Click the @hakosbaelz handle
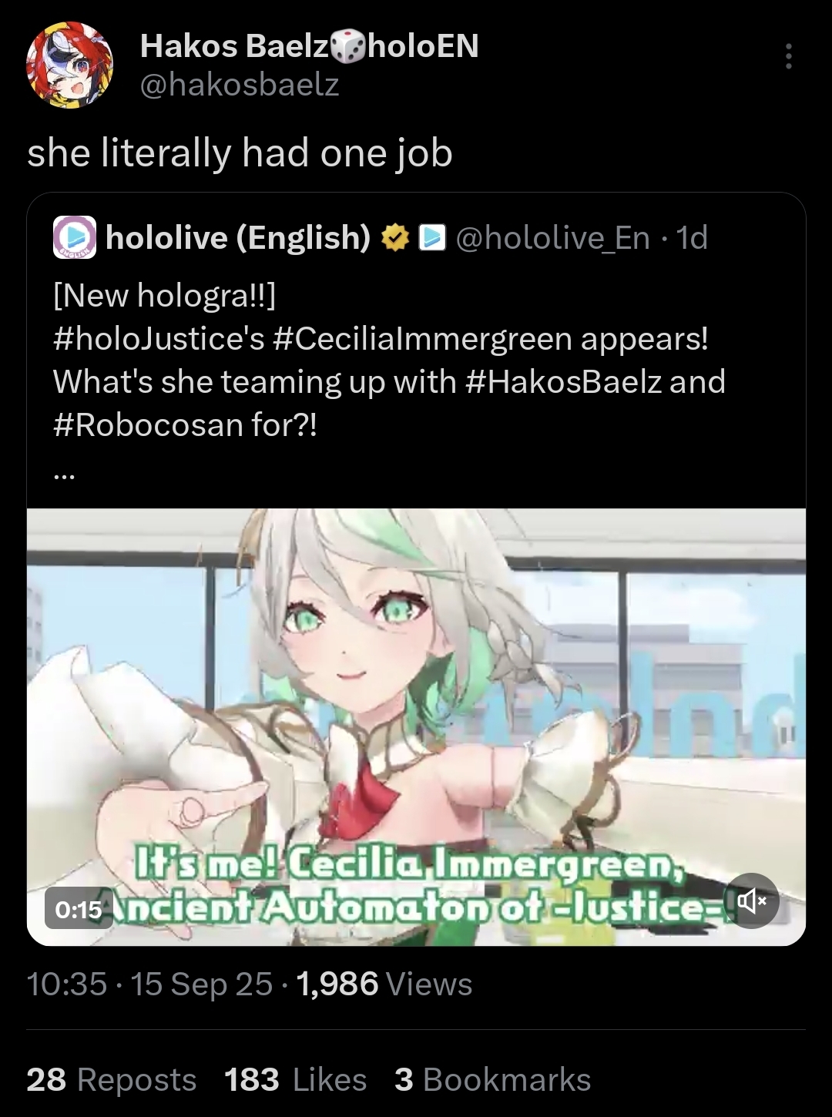 coord(240,85)
